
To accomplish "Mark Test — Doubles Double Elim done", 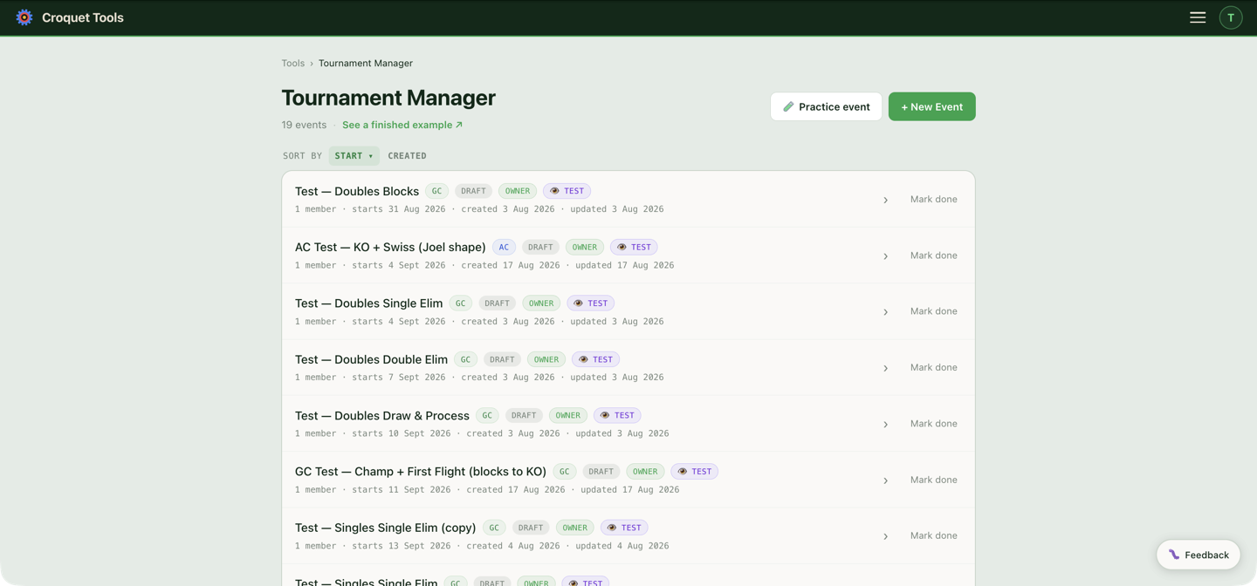I will (x=934, y=367).
